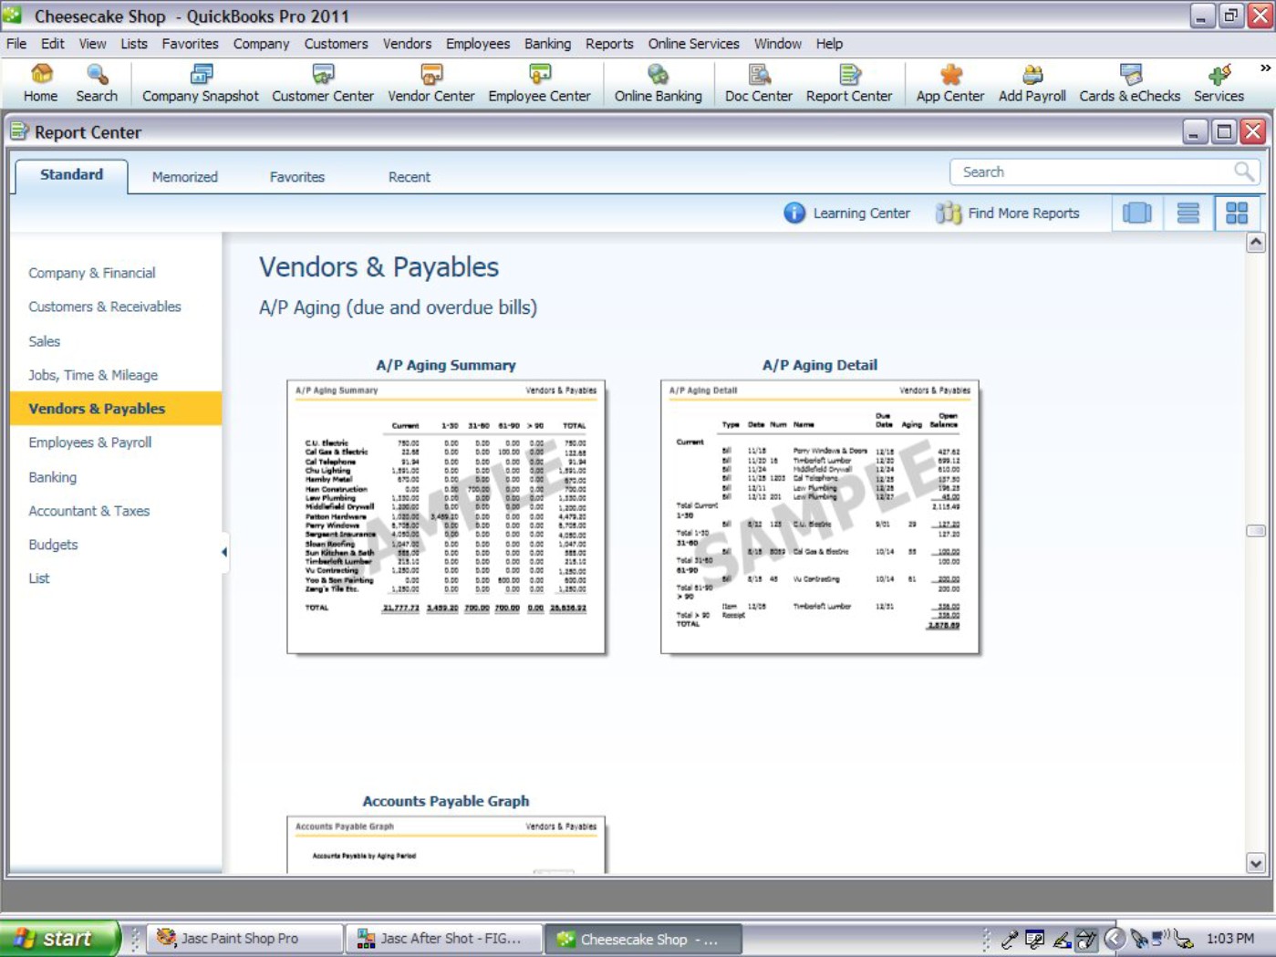The image size is (1276, 957).
Task: Open the Reports menu
Action: pyautogui.click(x=609, y=44)
